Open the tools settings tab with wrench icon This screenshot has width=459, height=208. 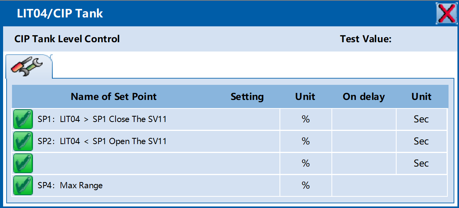29,66
